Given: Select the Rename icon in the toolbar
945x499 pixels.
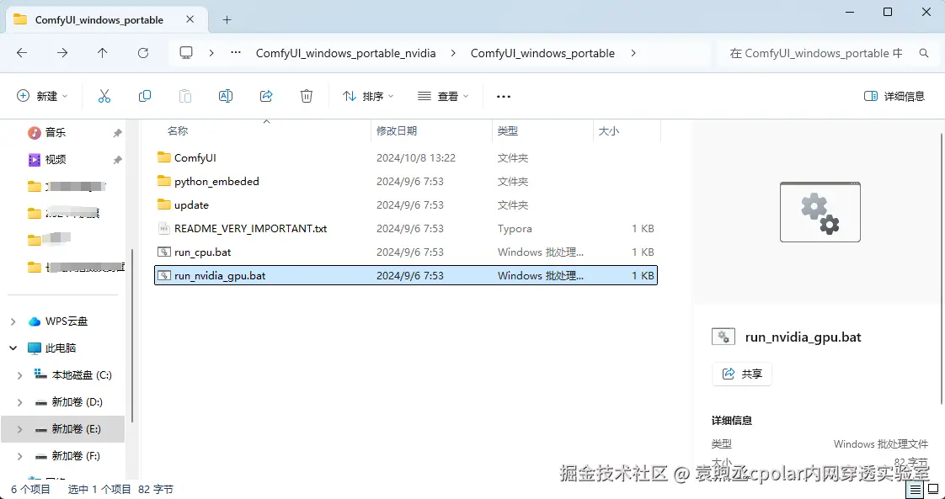Looking at the screenshot, I should tap(226, 95).
